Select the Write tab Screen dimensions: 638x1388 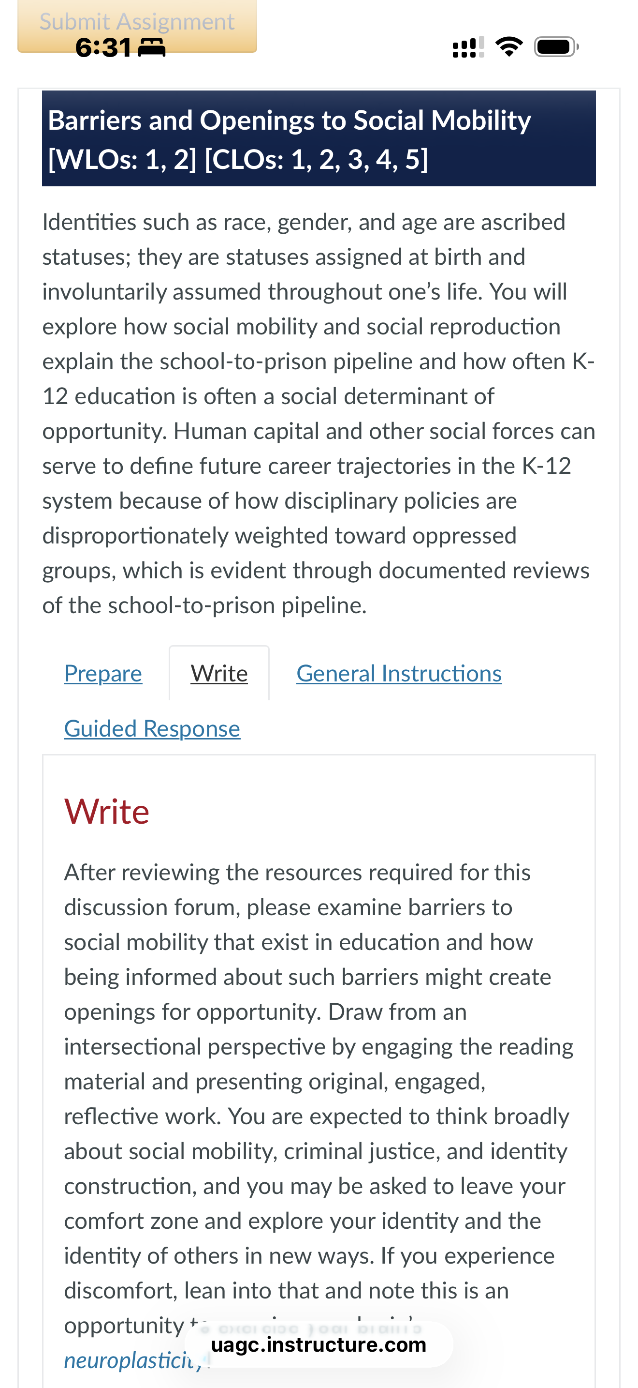(x=219, y=674)
